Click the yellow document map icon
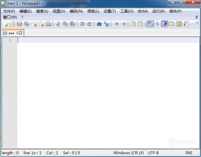 point(179,24)
